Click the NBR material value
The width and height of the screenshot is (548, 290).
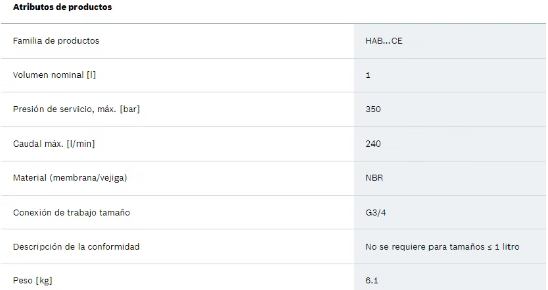(x=374, y=178)
